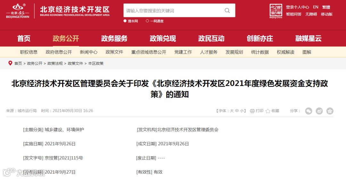Open the 政民互动 main menu
The width and height of the screenshot is (346, 179).
pyautogui.click(x=211, y=39)
